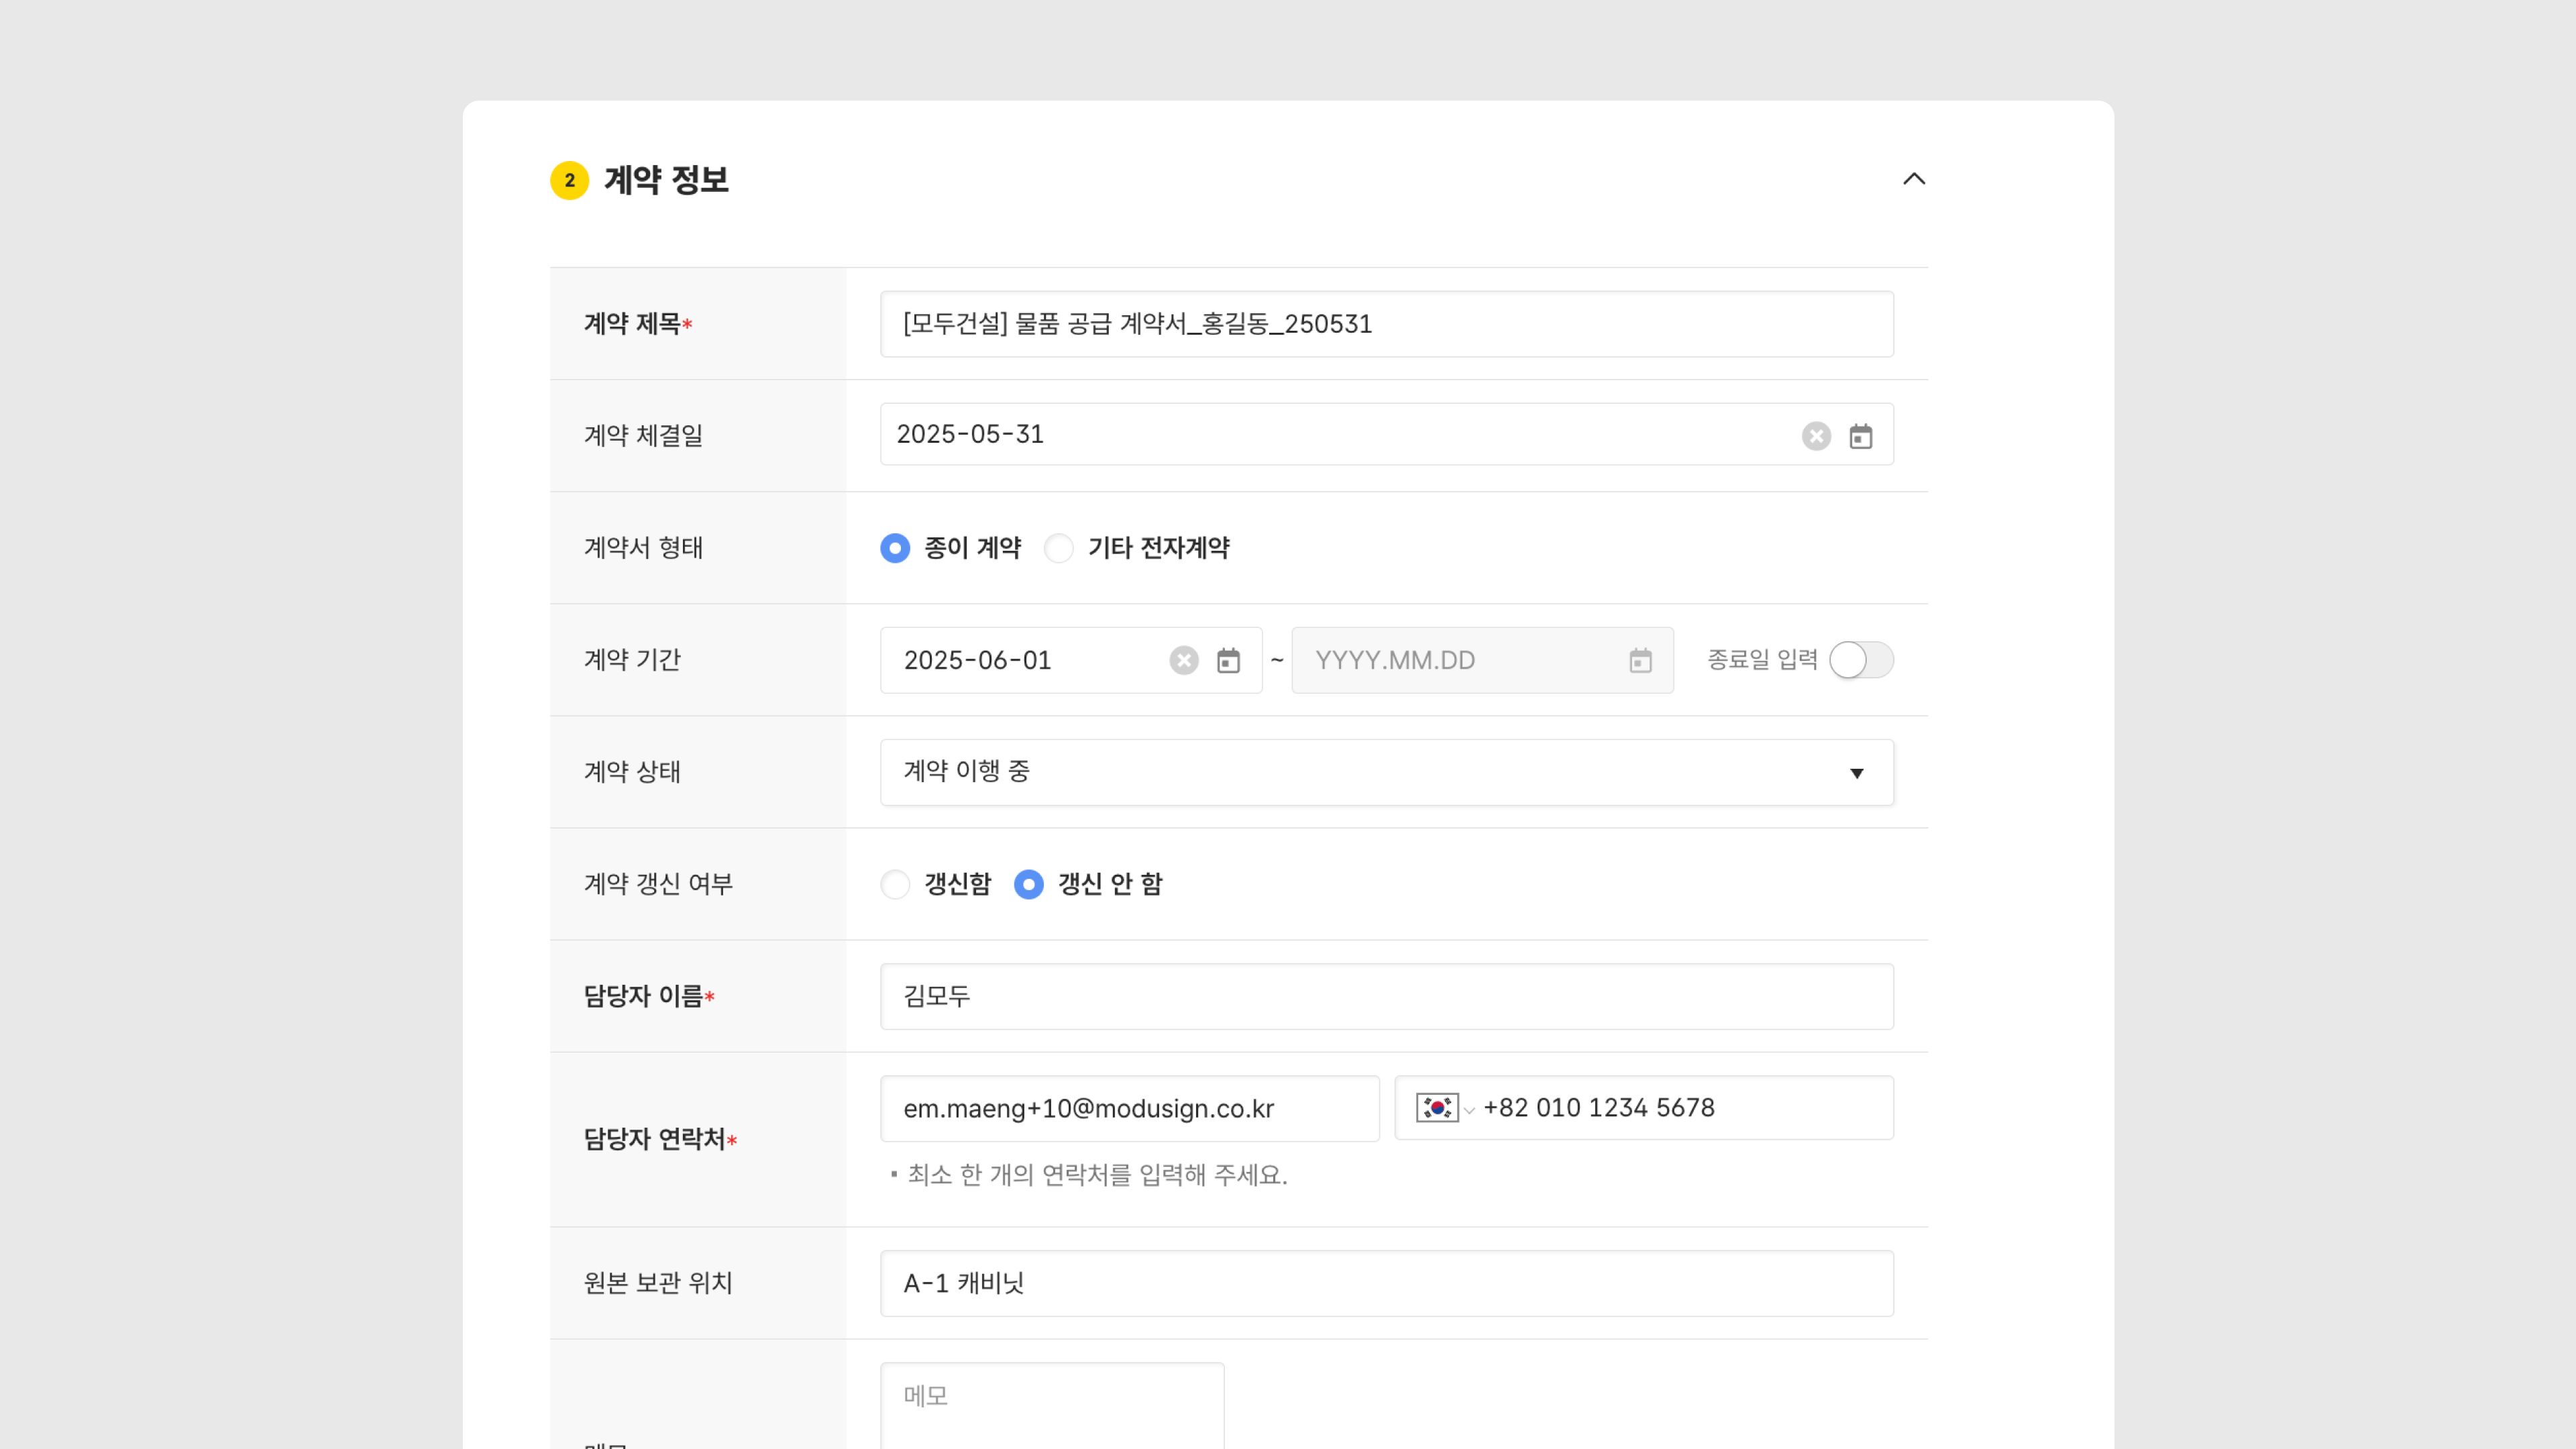Choose 갱신함 for contract renewal
This screenshot has width=2576, height=1449.
[x=895, y=884]
